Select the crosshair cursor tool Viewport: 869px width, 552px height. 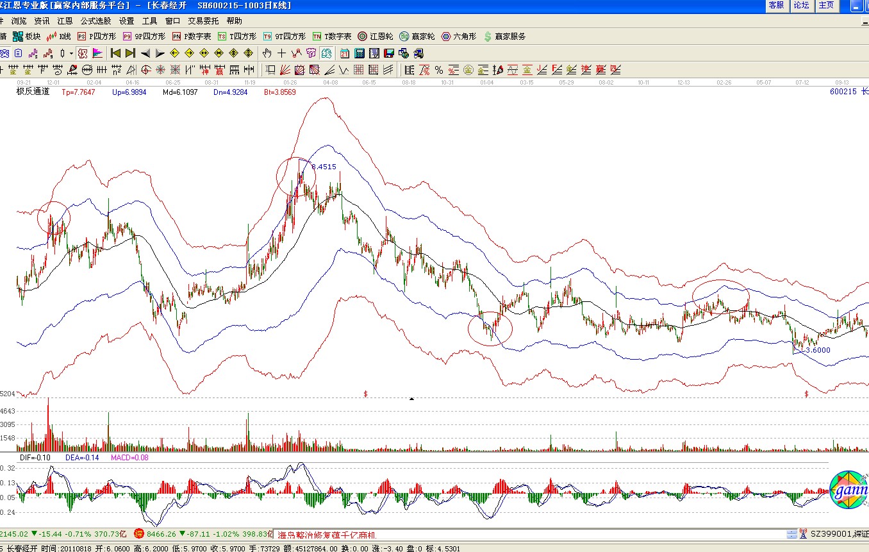click(282, 53)
